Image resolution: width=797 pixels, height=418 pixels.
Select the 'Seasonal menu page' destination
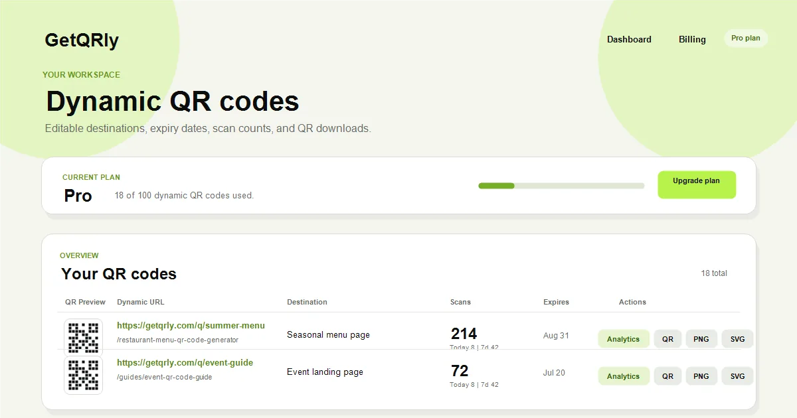[x=328, y=335]
